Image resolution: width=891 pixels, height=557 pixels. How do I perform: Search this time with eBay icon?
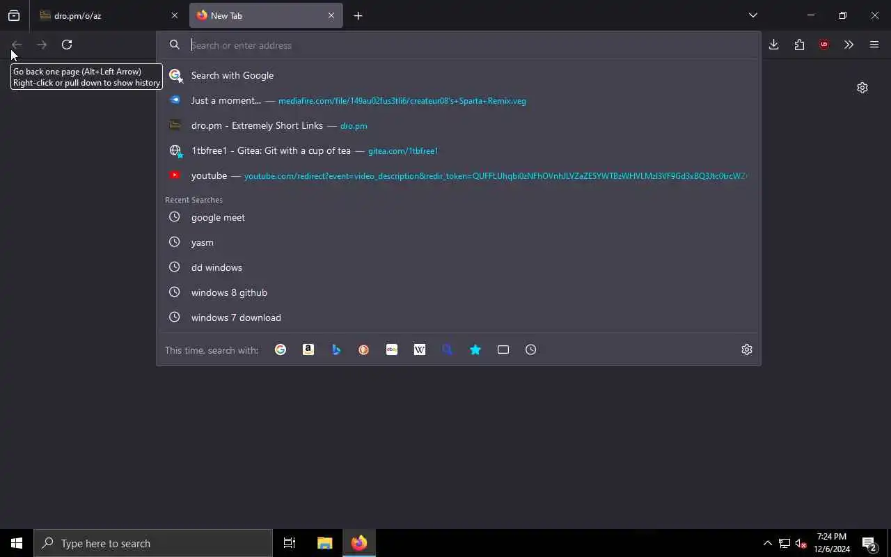[x=392, y=350]
